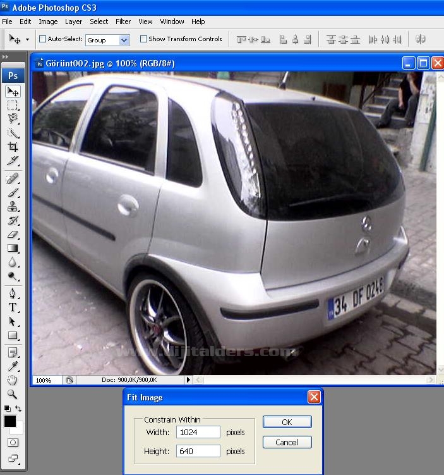Image resolution: width=444 pixels, height=475 pixels.
Task: Select the Slice tool
Action: click(13, 161)
